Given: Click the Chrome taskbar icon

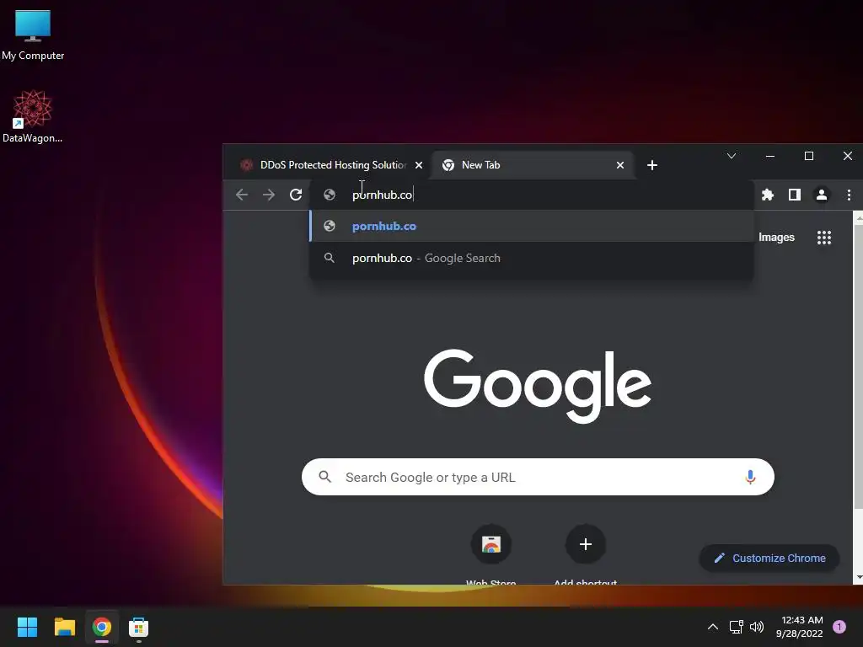Looking at the screenshot, I should (x=102, y=627).
